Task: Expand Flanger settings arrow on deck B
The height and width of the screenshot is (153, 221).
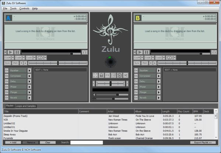Action: coord(159,92)
